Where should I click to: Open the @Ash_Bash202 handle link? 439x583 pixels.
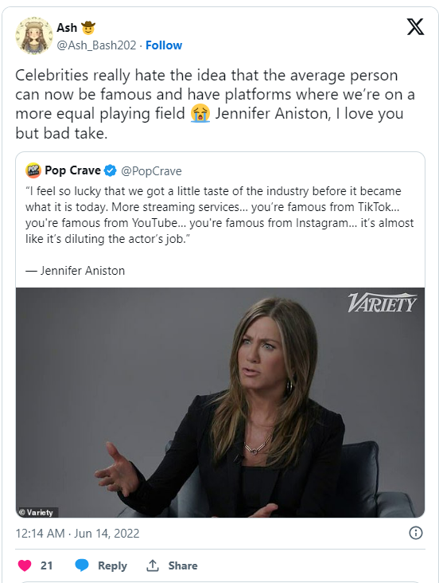coord(96,45)
